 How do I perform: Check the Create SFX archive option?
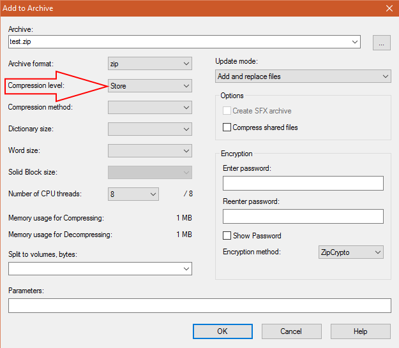click(x=227, y=111)
